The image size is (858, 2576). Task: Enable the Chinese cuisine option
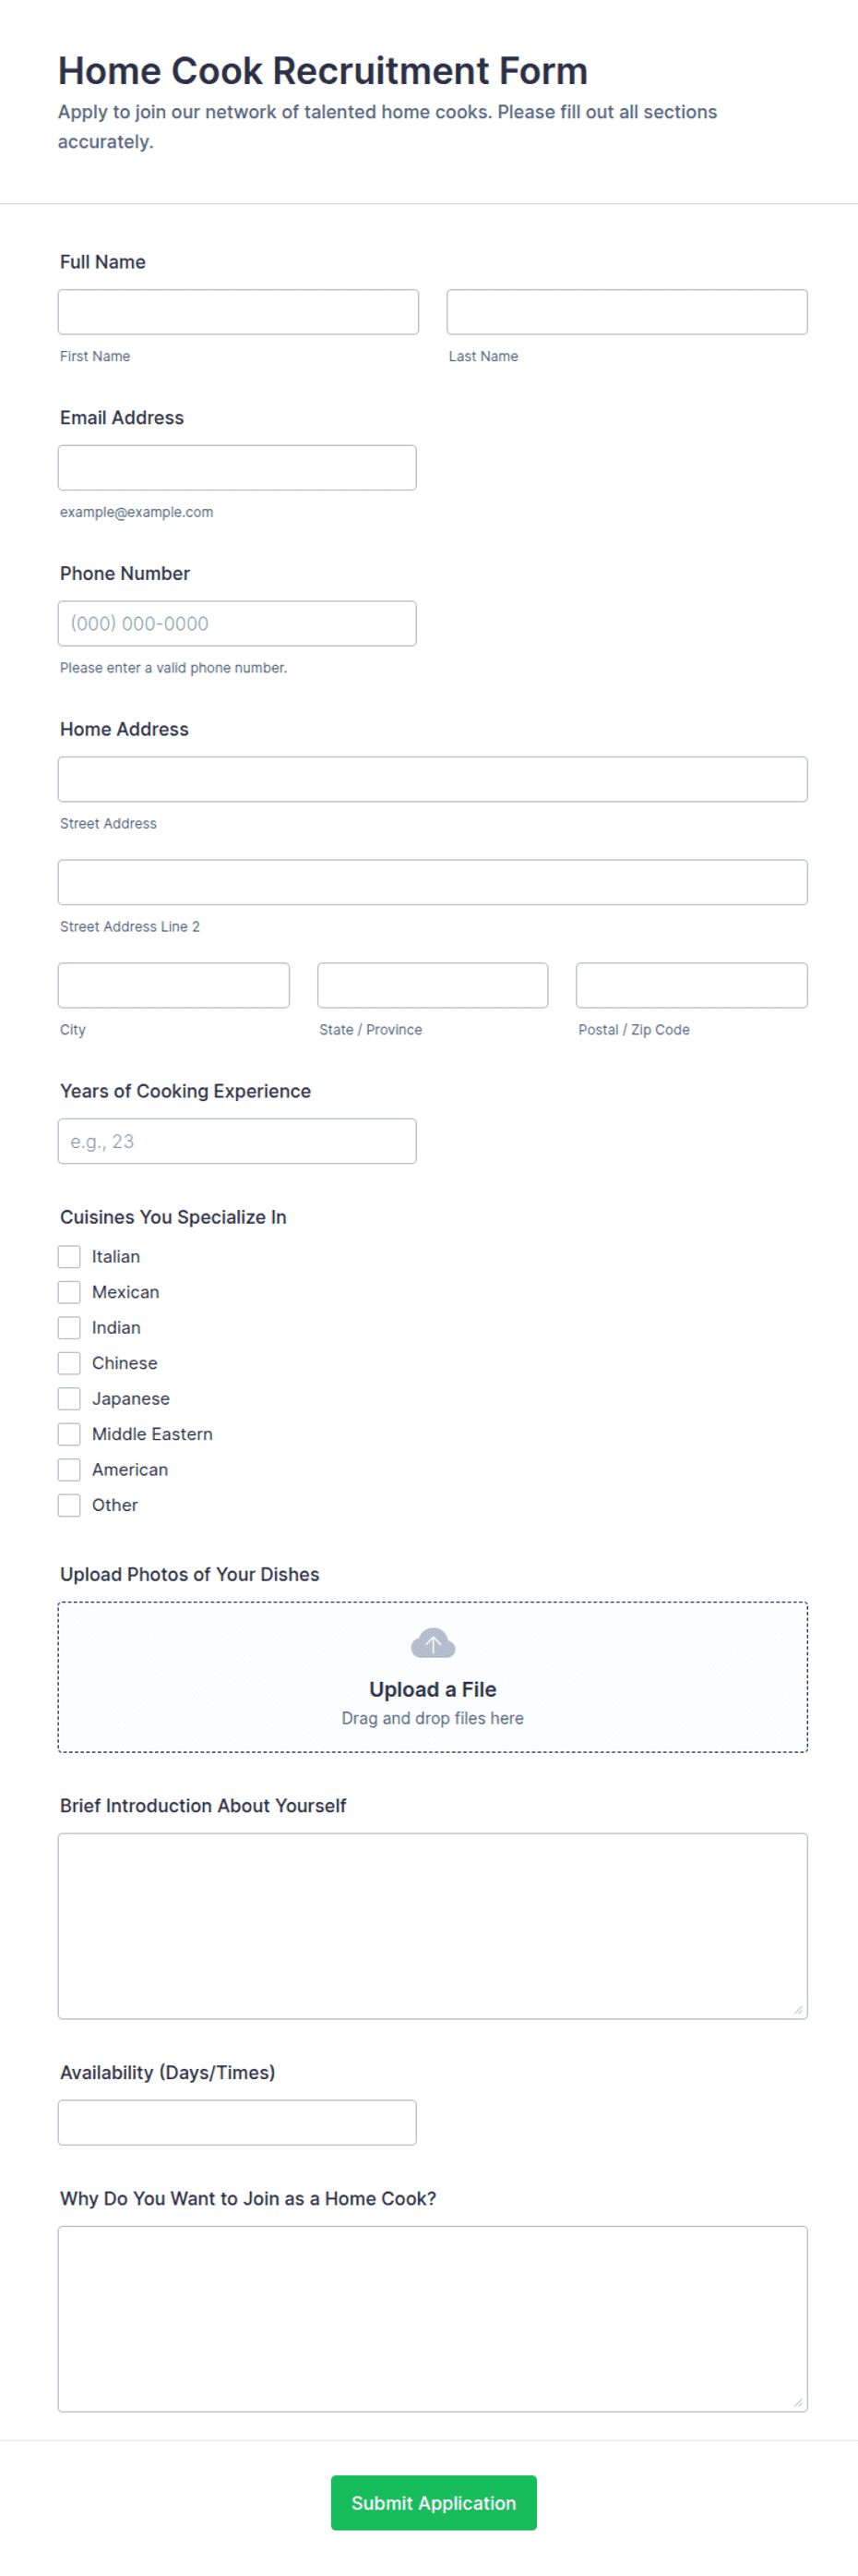[x=69, y=1363]
